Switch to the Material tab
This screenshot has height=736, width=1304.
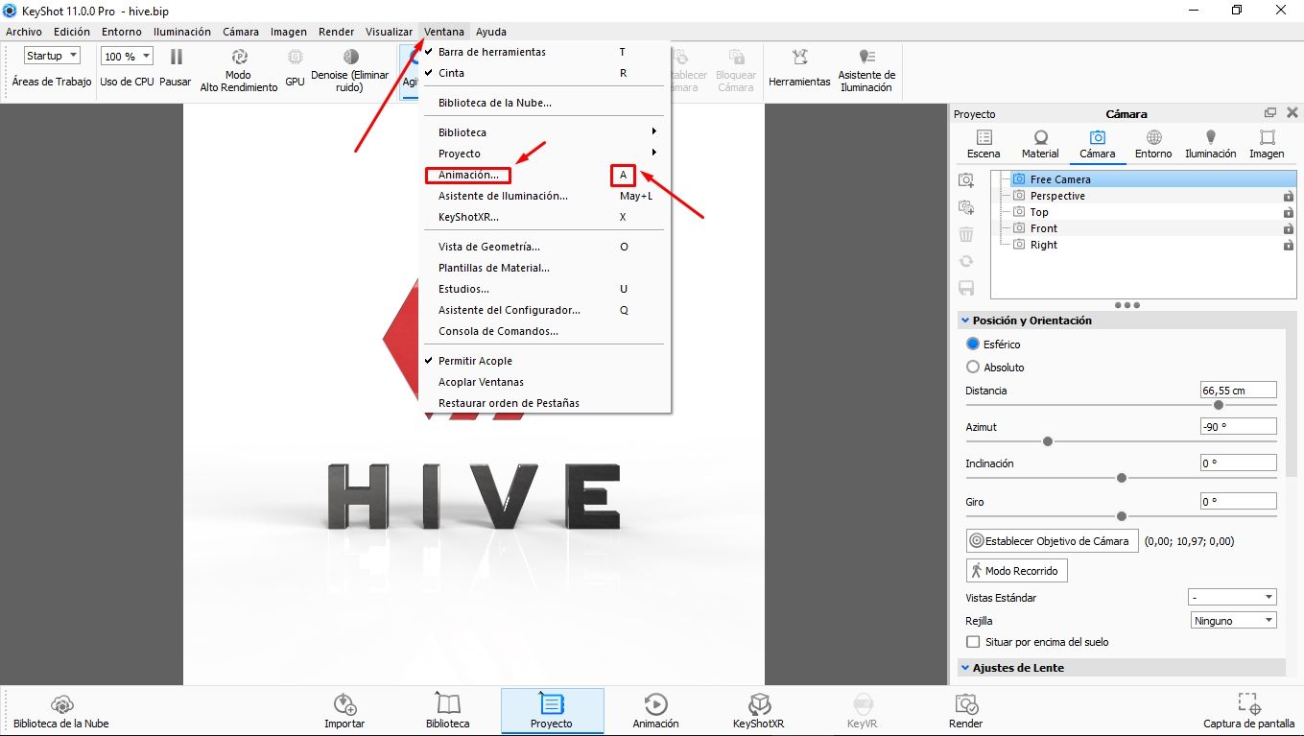(1040, 145)
